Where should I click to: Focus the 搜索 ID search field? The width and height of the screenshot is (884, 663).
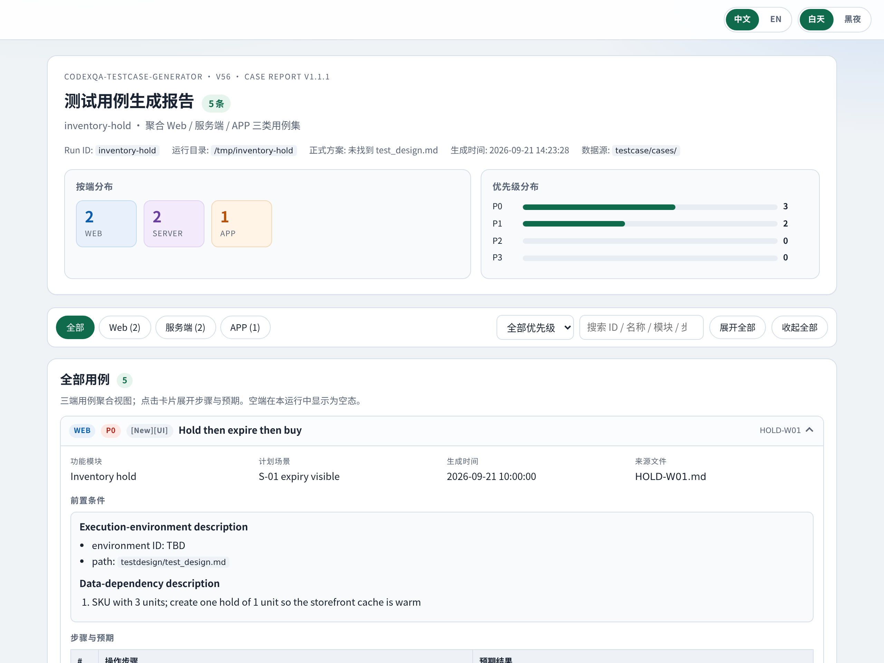point(641,327)
